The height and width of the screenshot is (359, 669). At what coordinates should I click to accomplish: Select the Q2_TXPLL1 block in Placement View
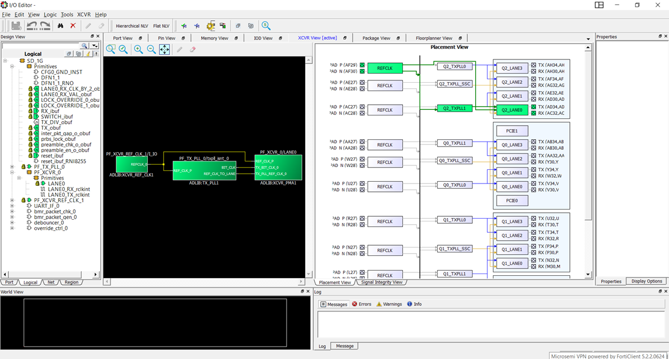[454, 108]
